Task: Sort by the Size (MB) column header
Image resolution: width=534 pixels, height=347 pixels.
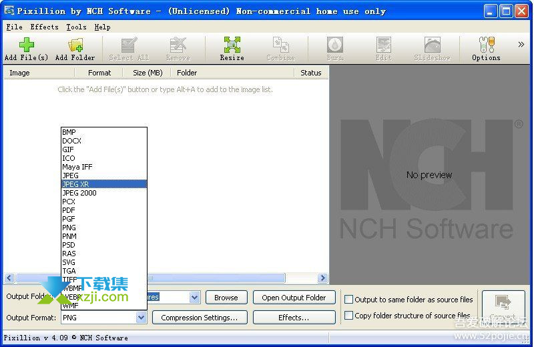Action: coord(147,73)
